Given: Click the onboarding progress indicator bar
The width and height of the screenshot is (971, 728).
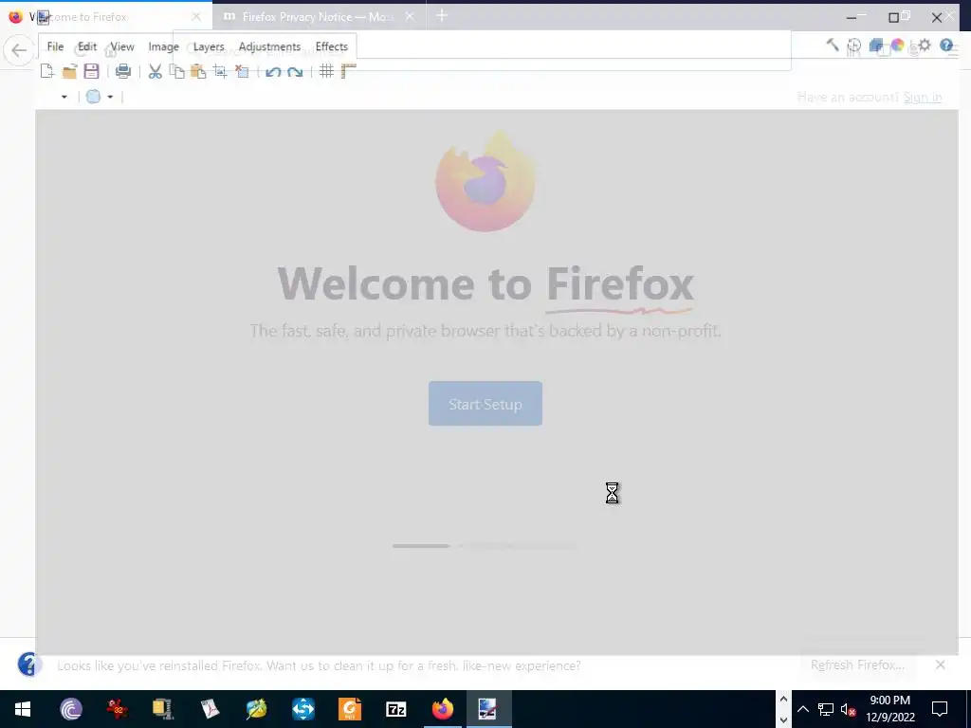Looking at the screenshot, I should pyautogui.click(x=485, y=546).
